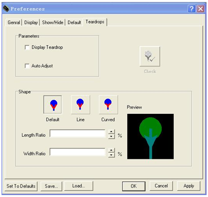Click the Check teardrops icon button
The width and height of the screenshot is (208, 197).
(x=150, y=56)
